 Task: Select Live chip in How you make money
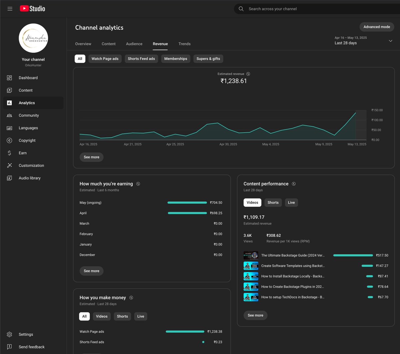[141, 316]
